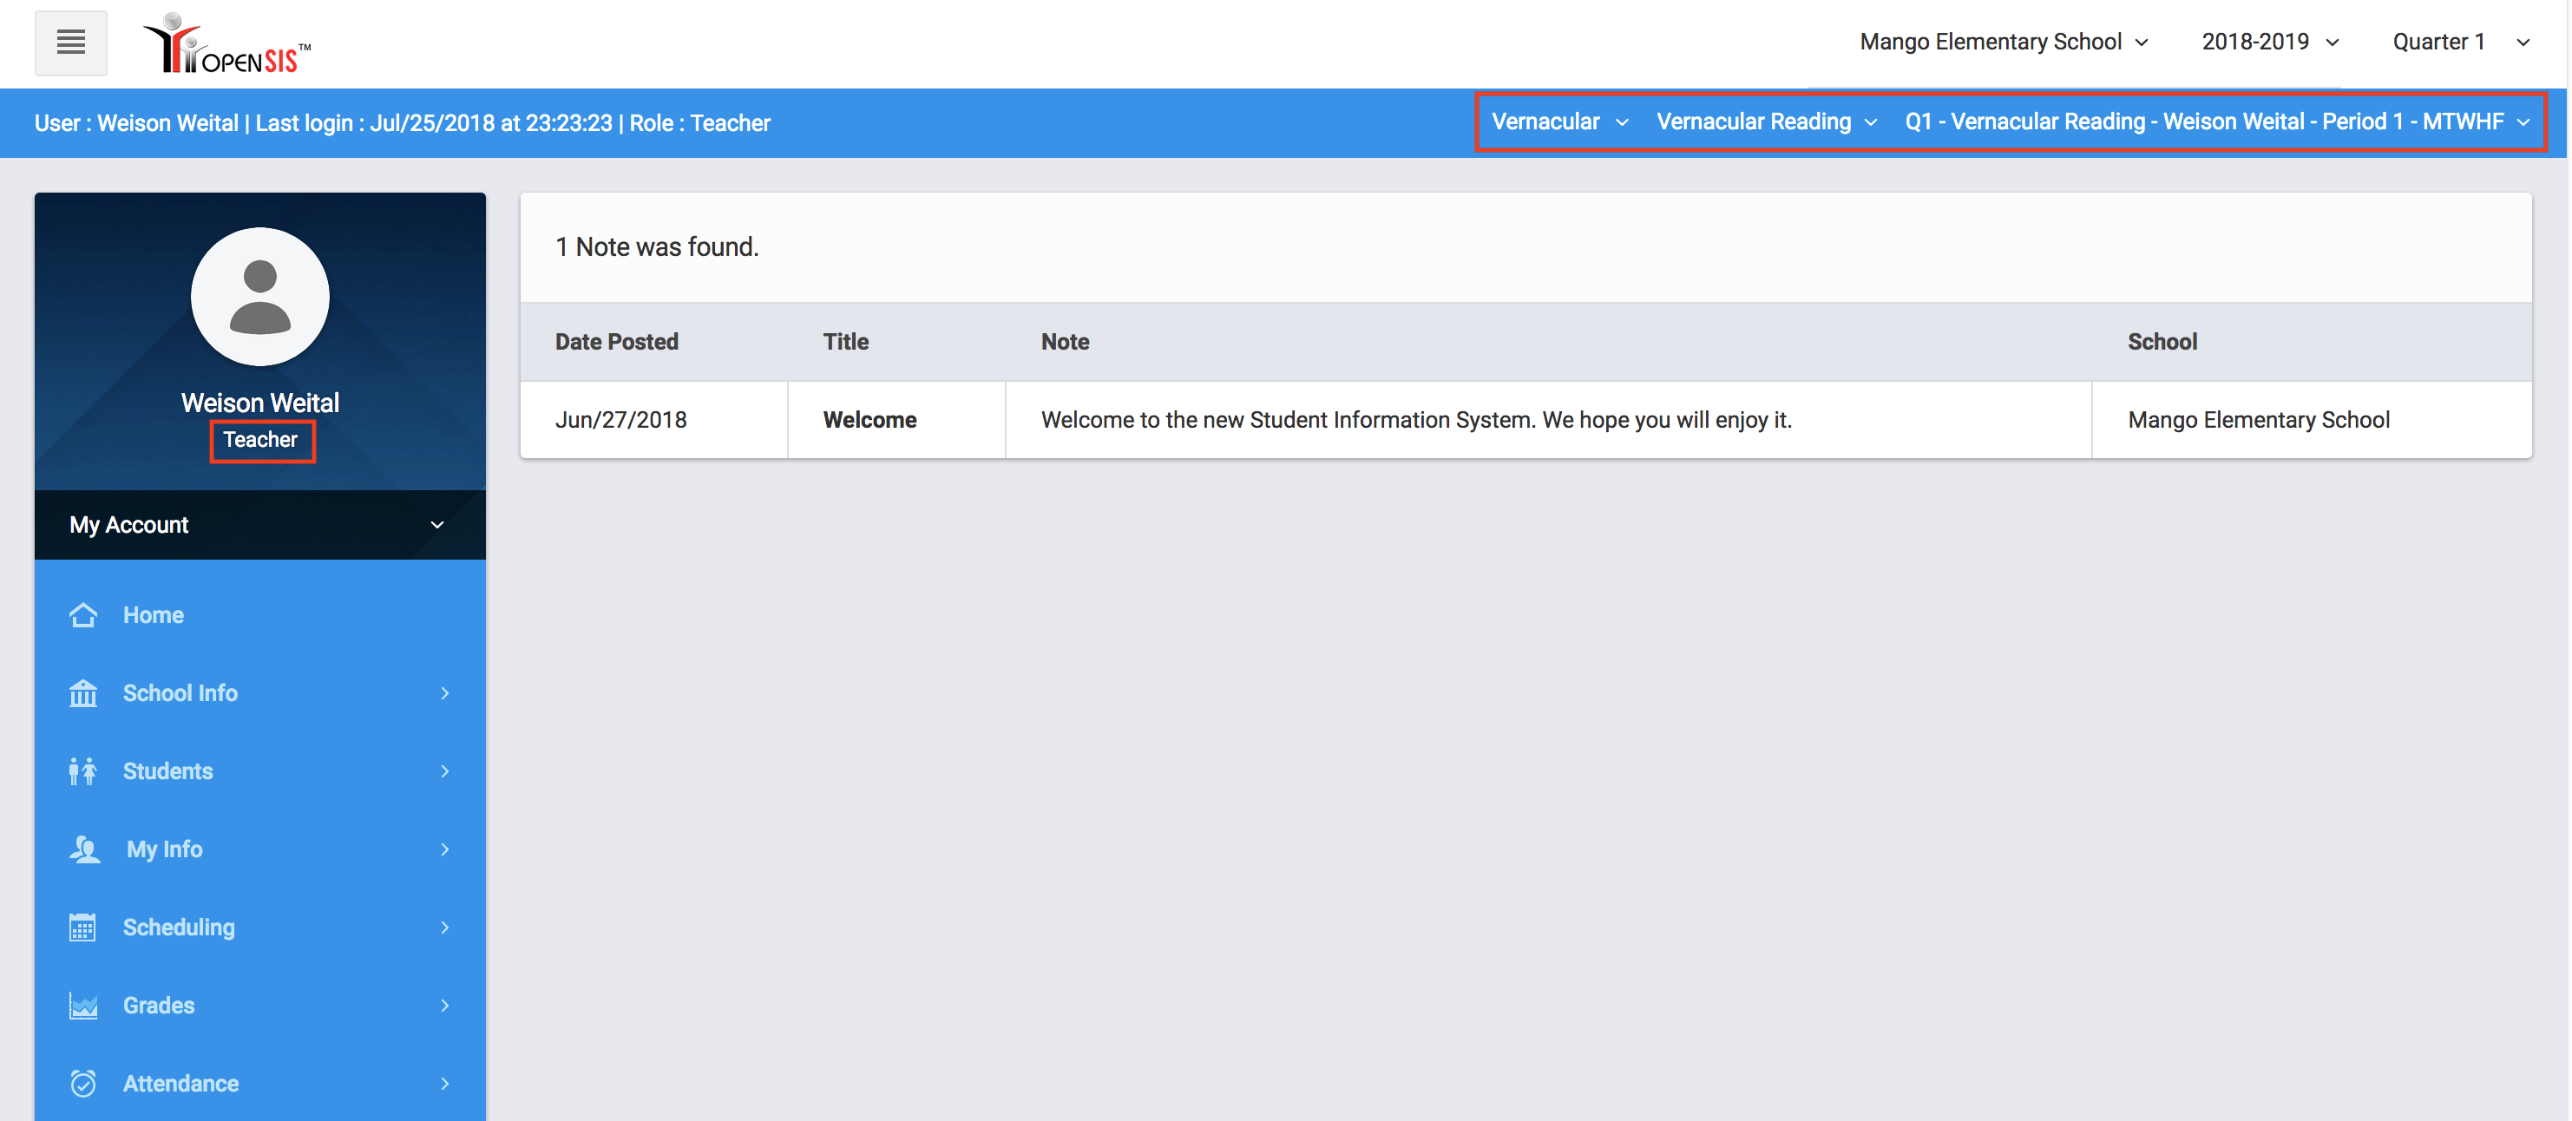The image size is (2572, 1121).
Task: Click the School Info building icon
Action: pyautogui.click(x=83, y=692)
